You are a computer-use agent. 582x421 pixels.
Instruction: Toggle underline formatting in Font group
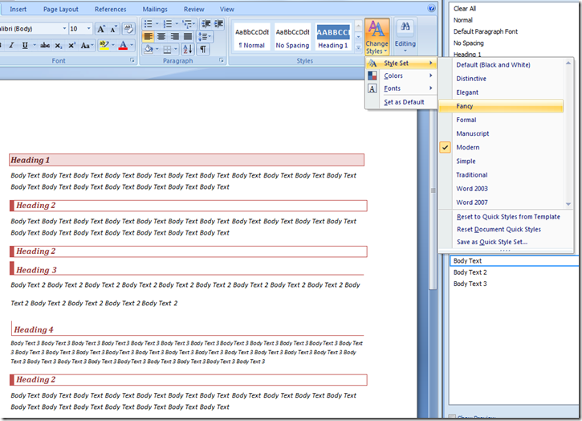(x=24, y=46)
